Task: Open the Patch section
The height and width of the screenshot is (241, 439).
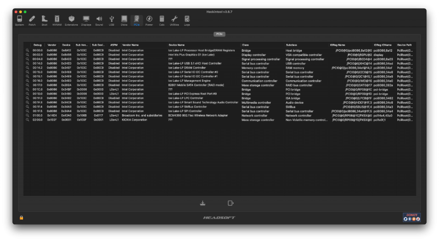Action: click(32, 20)
